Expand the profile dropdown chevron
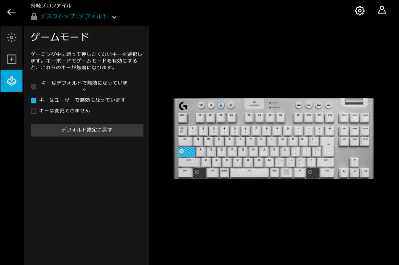399x265 pixels. (114, 17)
